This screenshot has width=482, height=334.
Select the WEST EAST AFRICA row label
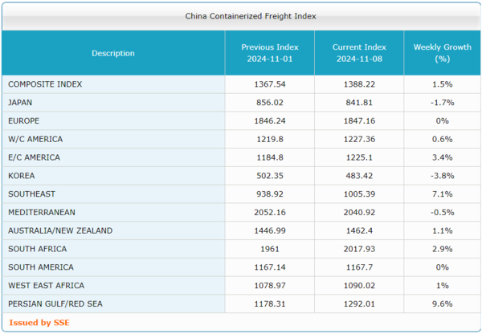[46, 286]
